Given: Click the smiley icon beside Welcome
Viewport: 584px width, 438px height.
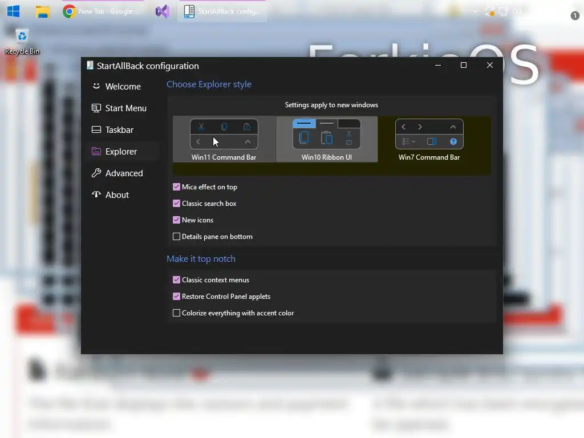Looking at the screenshot, I should pos(96,86).
